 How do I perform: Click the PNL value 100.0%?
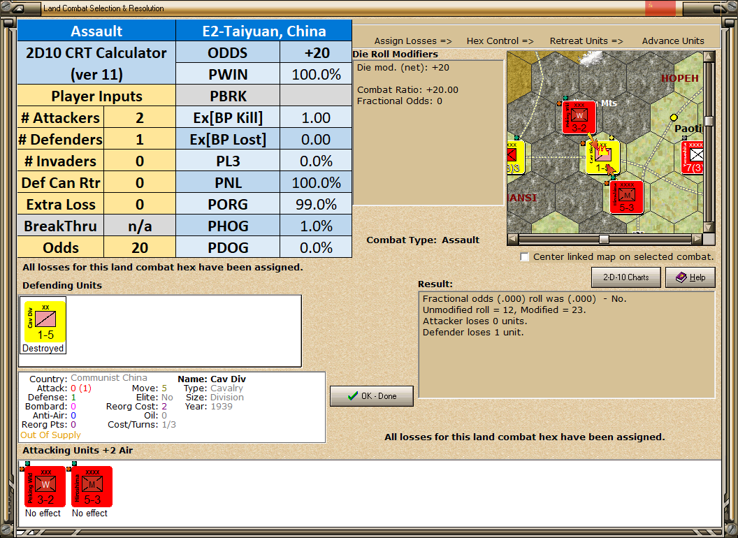[316, 182]
